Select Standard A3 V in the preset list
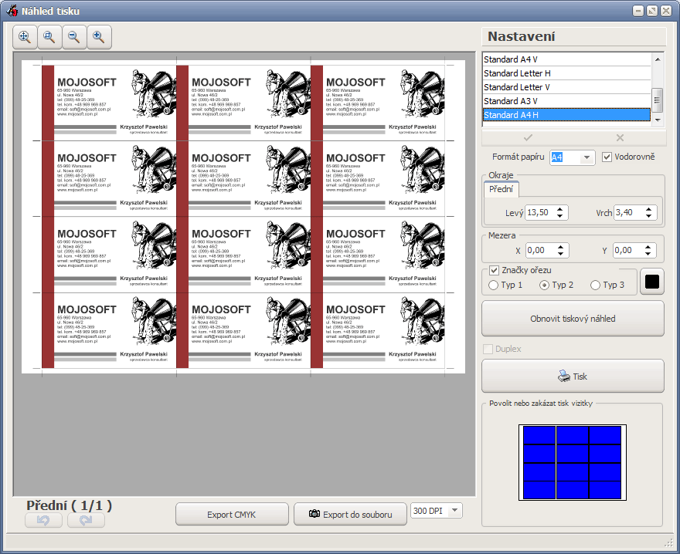 567,101
